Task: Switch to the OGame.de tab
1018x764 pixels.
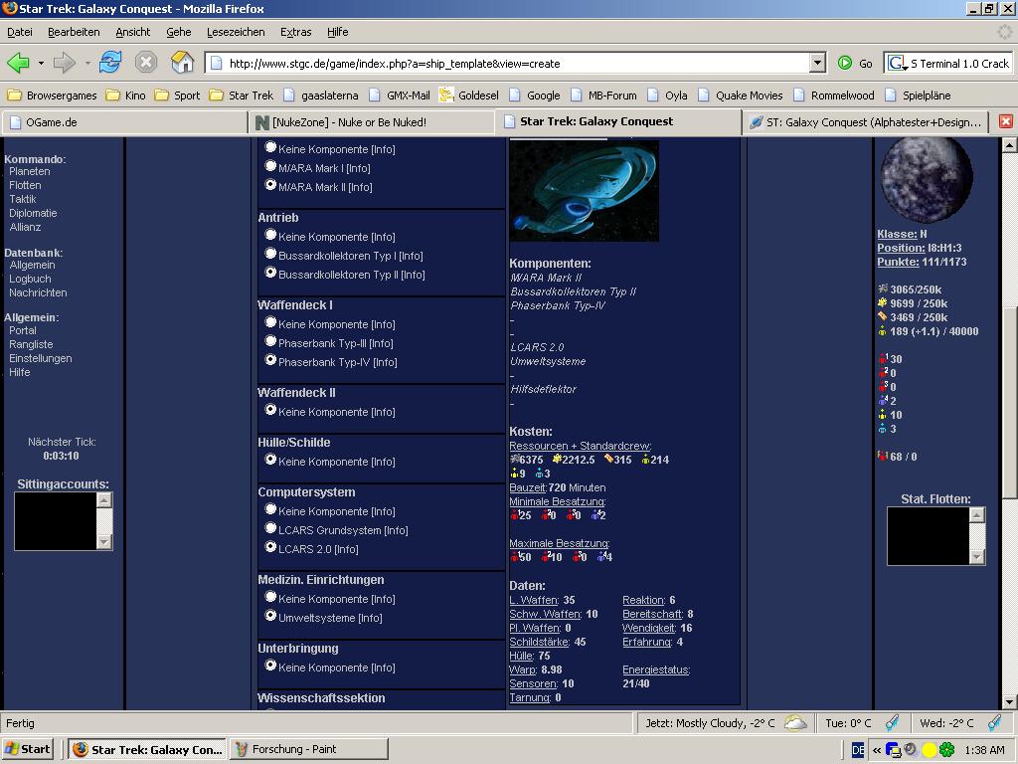Action: tap(124, 122)
